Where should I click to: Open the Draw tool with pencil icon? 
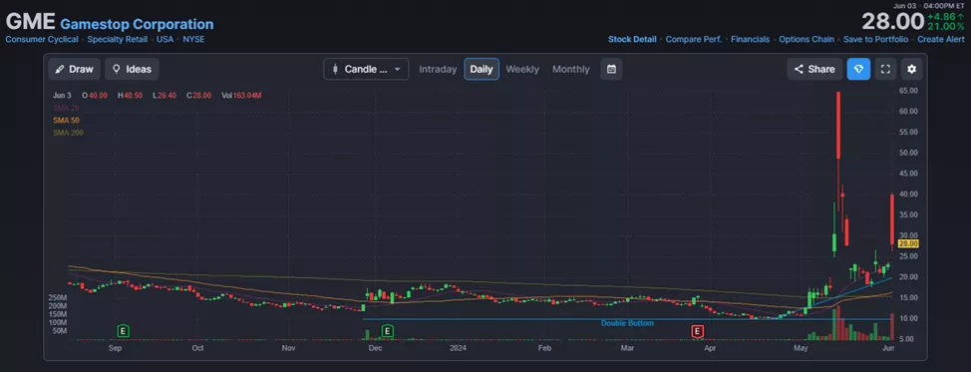74,70
